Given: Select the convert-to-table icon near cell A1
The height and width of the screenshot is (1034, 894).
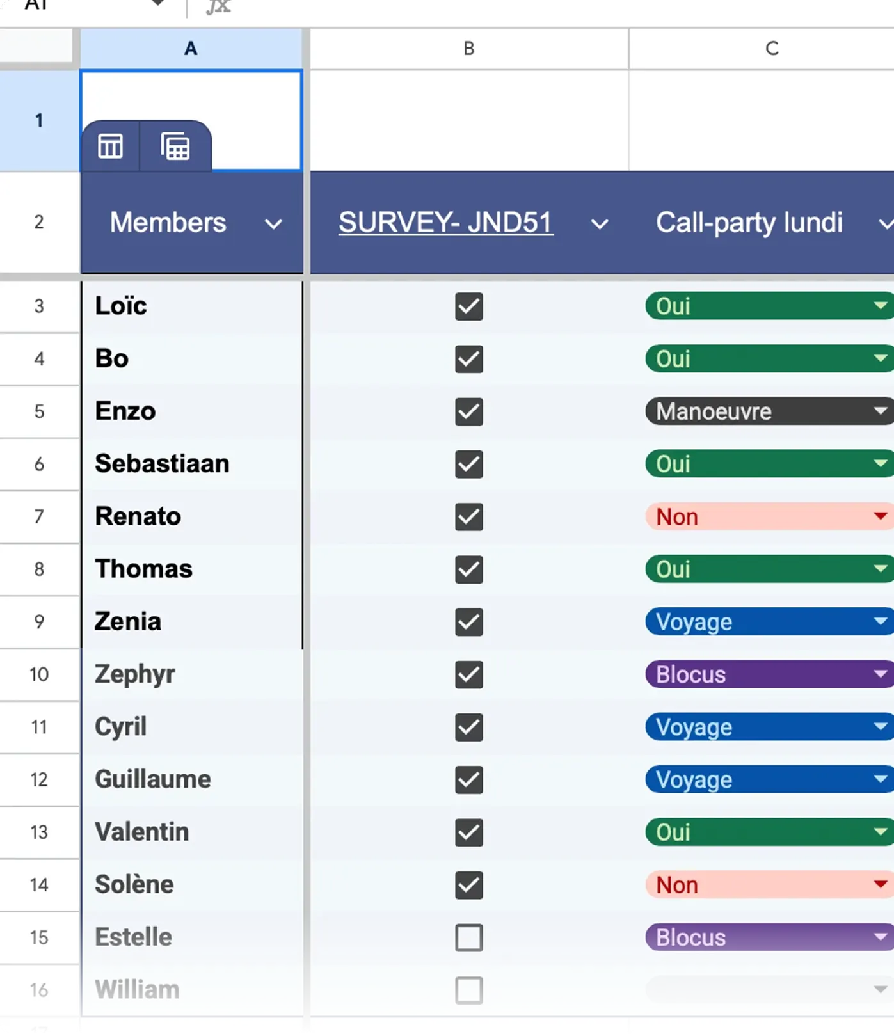Looking at the screenshot, I should point(175,146).
